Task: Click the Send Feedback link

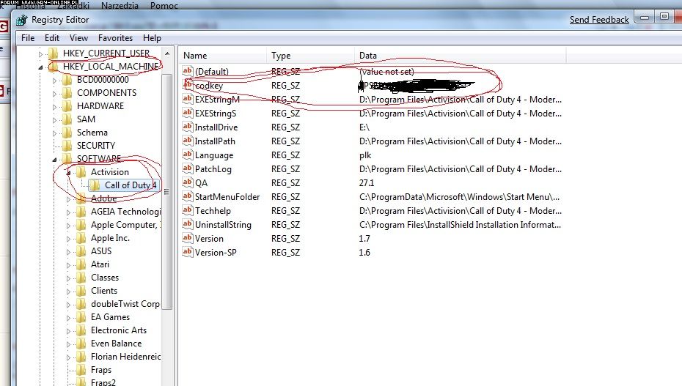Action: 599,20
